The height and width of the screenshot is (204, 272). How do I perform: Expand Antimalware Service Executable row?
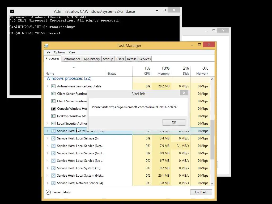47,86
